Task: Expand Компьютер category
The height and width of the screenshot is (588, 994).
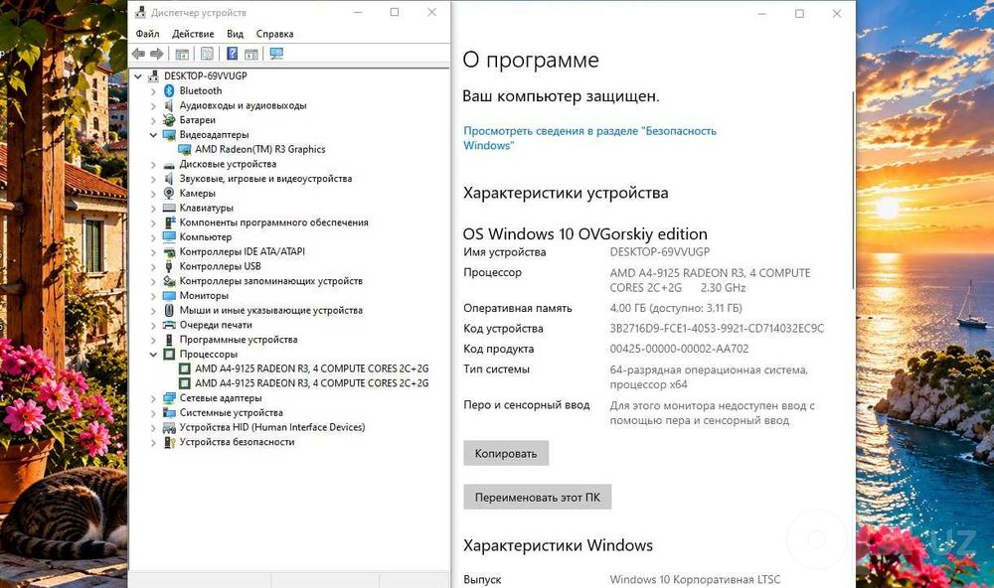Action: [x=153, y=237]
